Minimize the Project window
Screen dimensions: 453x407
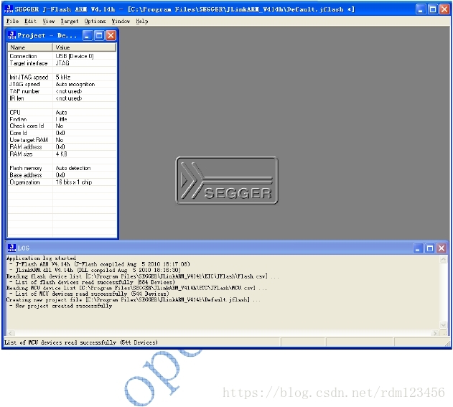[88, 35]
